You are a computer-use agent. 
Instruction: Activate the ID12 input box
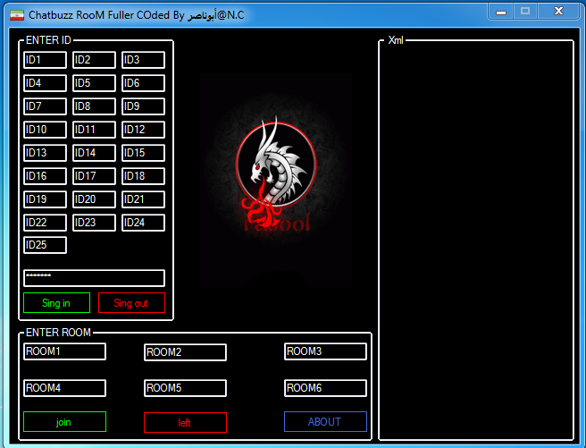[143, 130]
